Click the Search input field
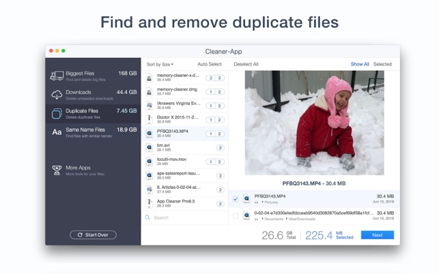Image resolution: width=439 pixels, height=274 pixels. [185, 217]
